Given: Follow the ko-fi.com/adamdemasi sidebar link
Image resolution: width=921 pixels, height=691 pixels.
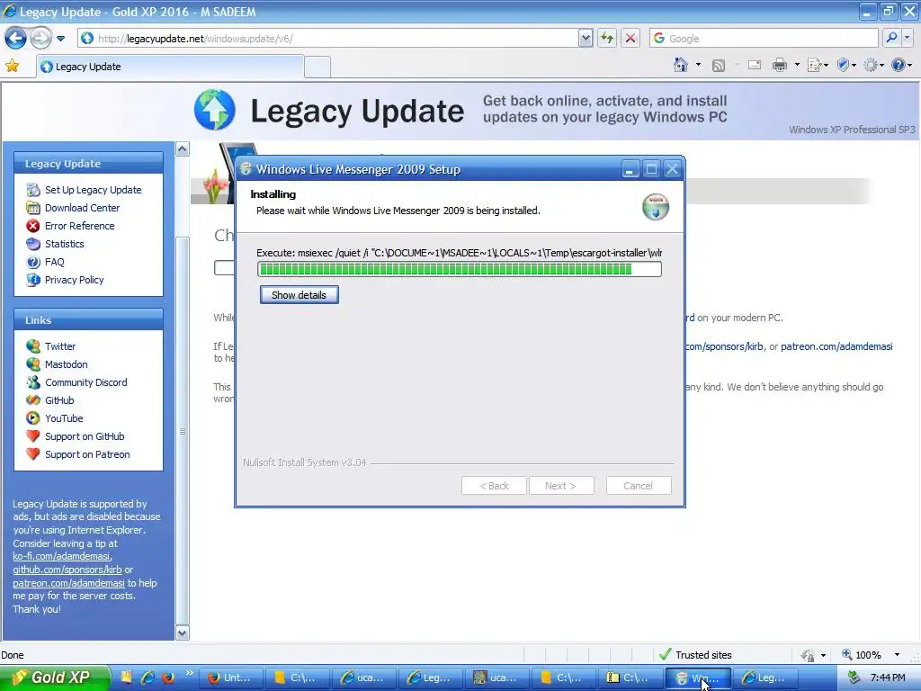Looking at the screenshot, I should pyautogui.click(x=61, y=556).
